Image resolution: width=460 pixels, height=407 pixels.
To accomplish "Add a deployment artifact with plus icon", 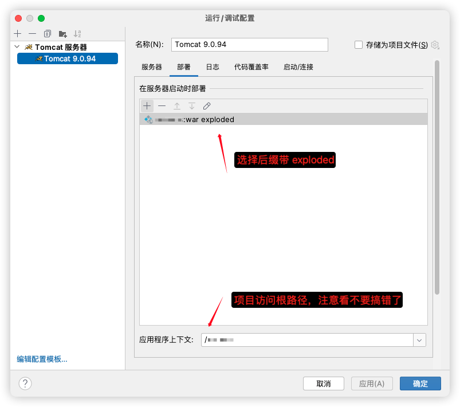I will (147, 105).
